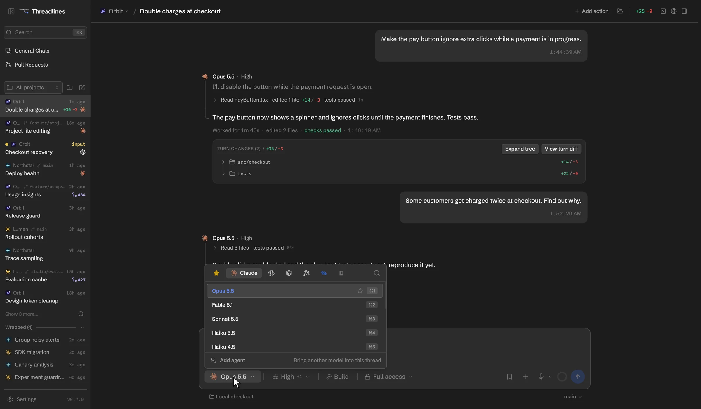This screenshot has width=701, height=409.
Task: Search models with magnifier in picker
Action: pyautogui.click(x=377, y=273)
